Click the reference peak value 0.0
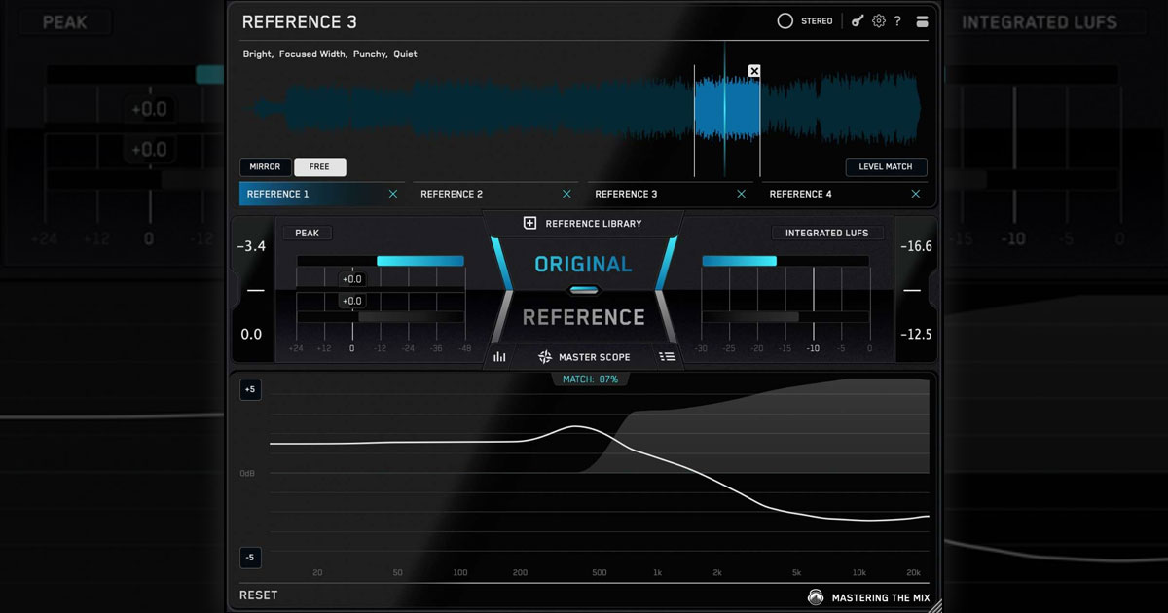Screen dimensions: 1168x613 click(251, 334)
